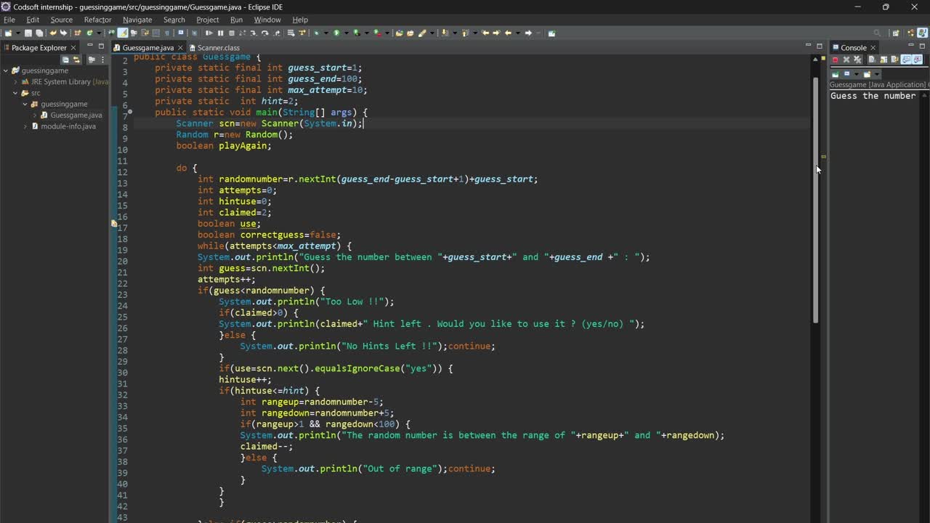
Task: Click the editor vertical scrollbar thumb
Action: pyautogui.click(x=815, y=200)
